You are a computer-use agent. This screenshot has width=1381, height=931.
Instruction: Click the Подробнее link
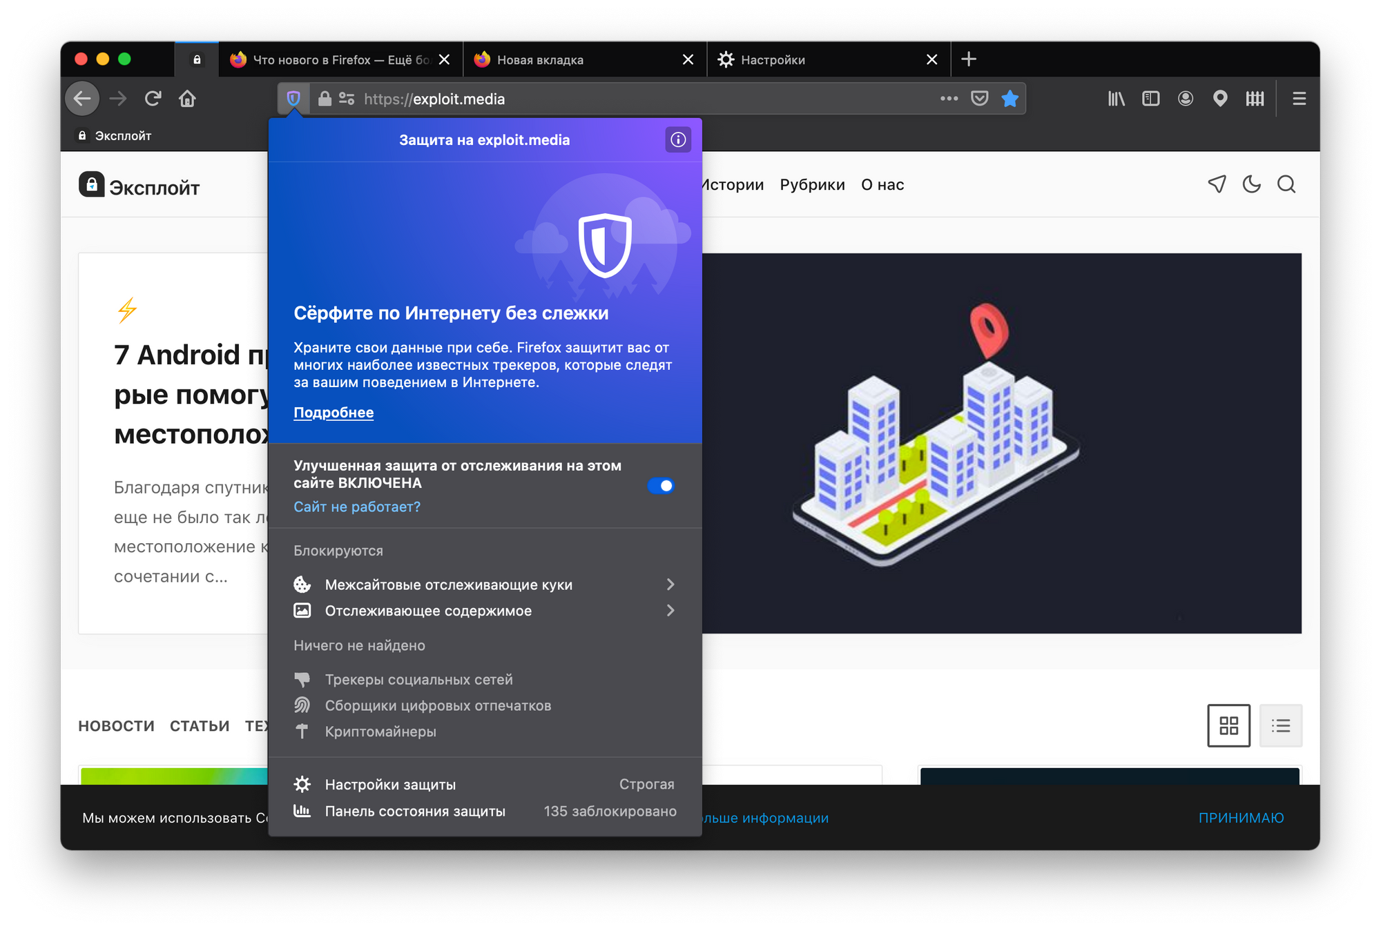pos(334,413)
